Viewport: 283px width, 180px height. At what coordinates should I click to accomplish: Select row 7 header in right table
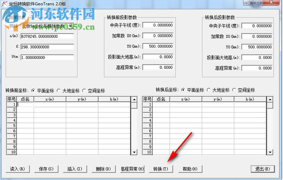coord(147,136)
